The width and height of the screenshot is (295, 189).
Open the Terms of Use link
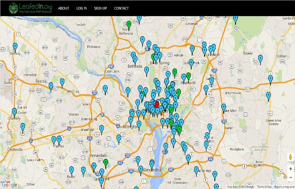pos(265,187)
